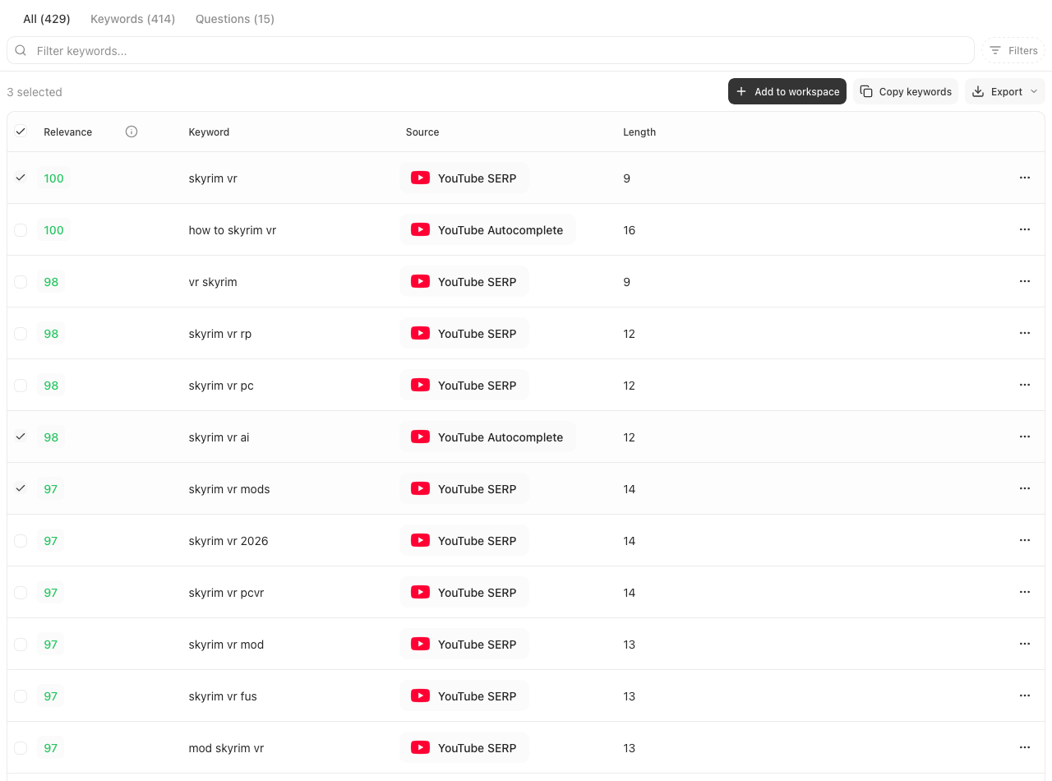Open row menu for 'skyrim vr fus'

(x=1024, y=696)
